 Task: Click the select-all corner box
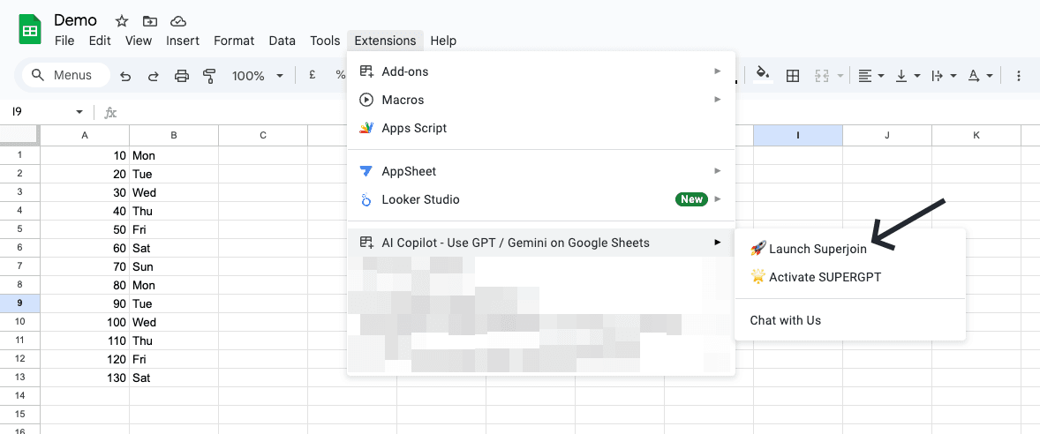pos(20,135)
